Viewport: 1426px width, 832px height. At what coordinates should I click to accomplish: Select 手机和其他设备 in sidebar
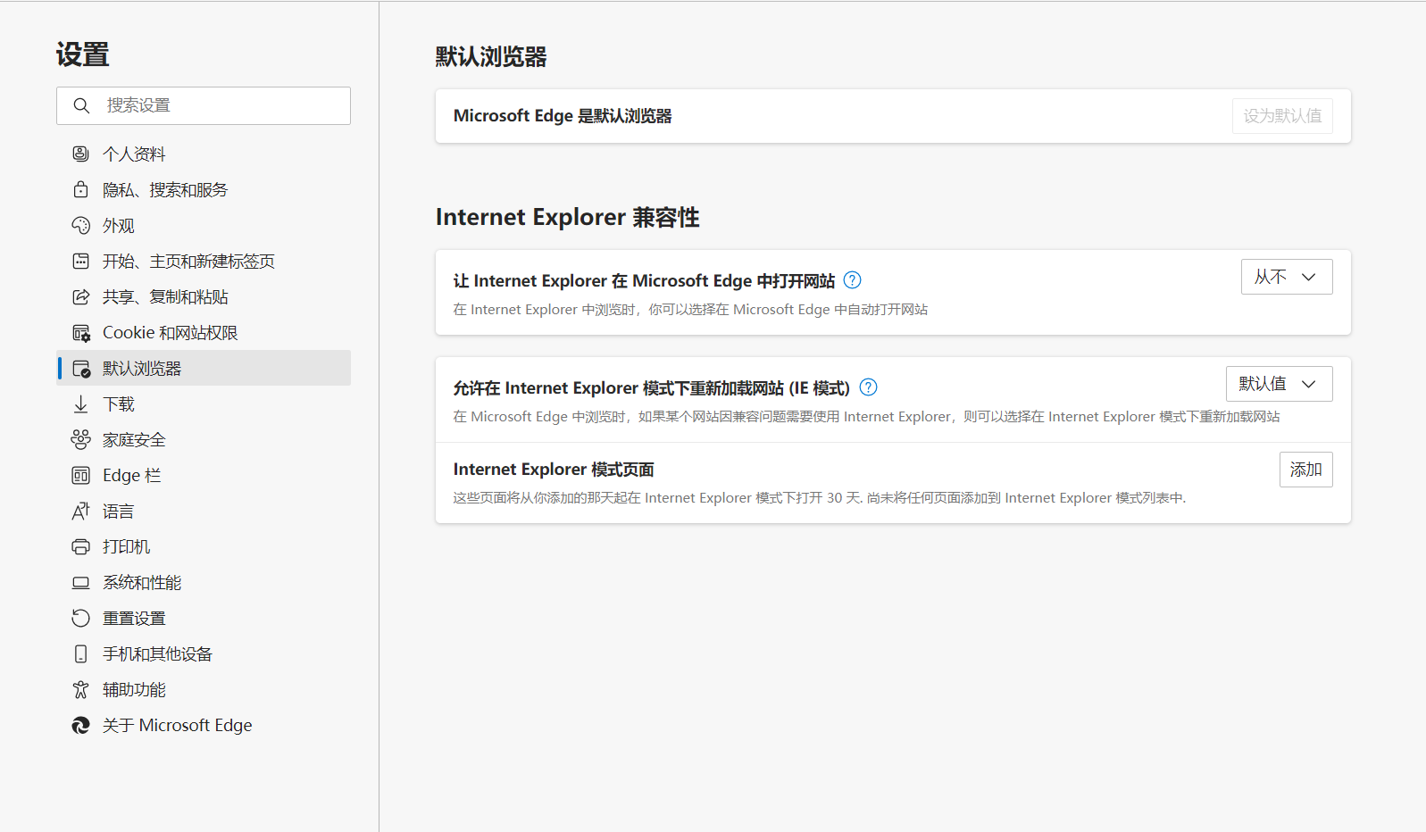(x=204, y=653)
